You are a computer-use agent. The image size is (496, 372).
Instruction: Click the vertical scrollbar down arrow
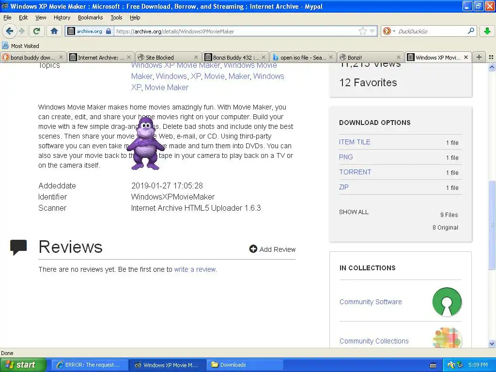pyautogui.click(x=492, y=343)
